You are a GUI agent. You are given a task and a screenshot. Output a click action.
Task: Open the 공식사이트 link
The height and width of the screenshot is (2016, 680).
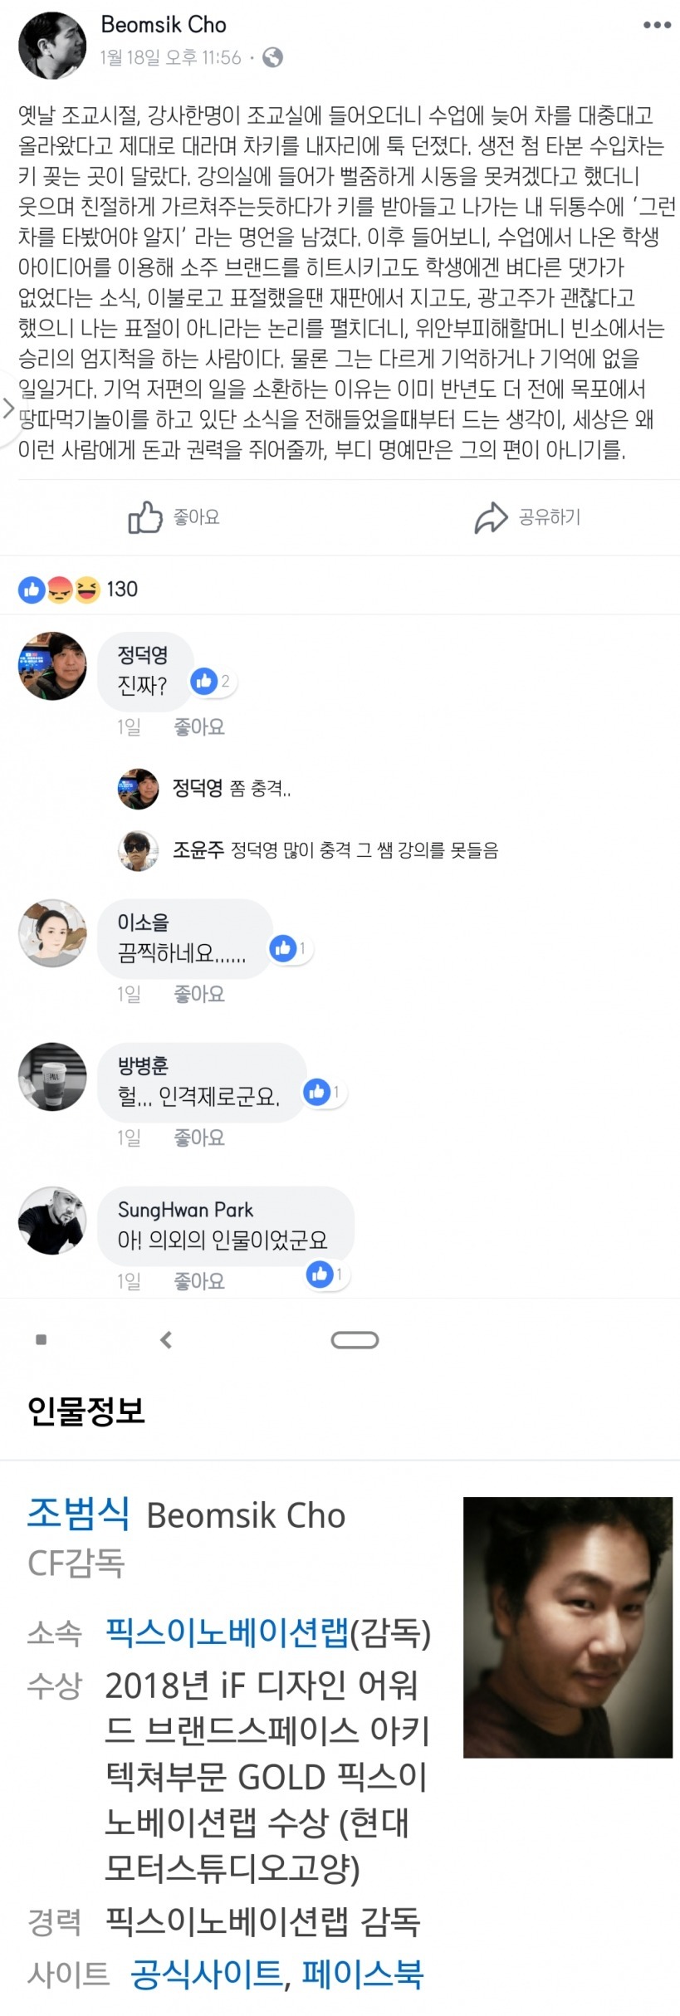click(x=207, y=1974)
